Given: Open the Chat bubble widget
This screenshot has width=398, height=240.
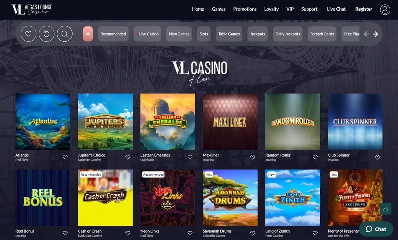Looking at the screenshot, I should point(376,229).
